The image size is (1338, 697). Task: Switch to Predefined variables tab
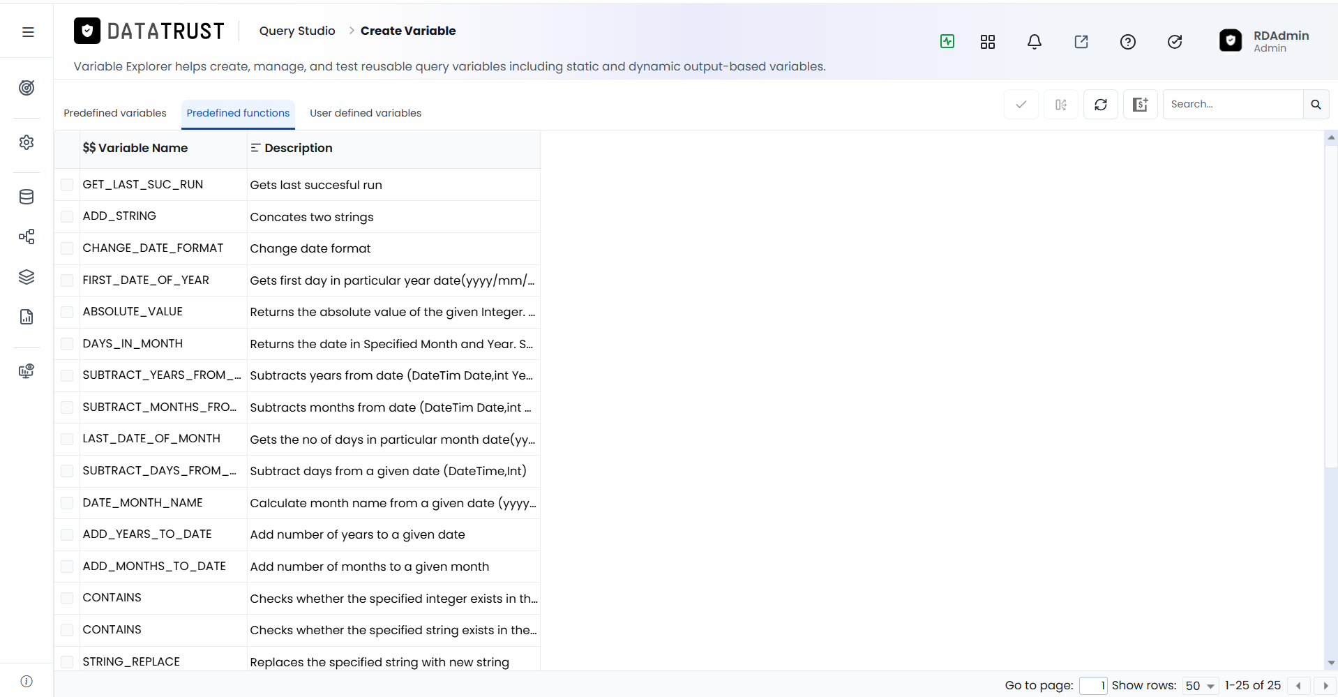tap(115, 113)
